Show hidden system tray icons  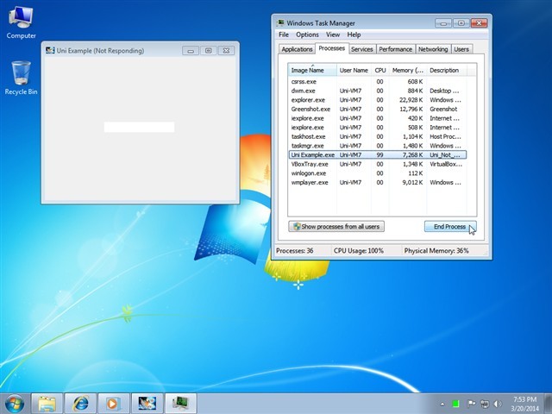tap(442, 403)
